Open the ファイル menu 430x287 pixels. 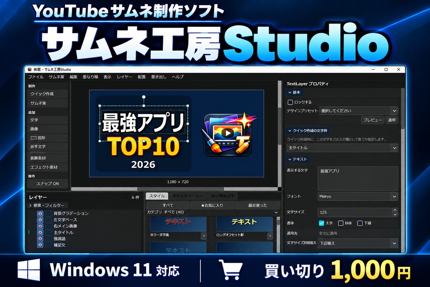click(x=36, y=77)
